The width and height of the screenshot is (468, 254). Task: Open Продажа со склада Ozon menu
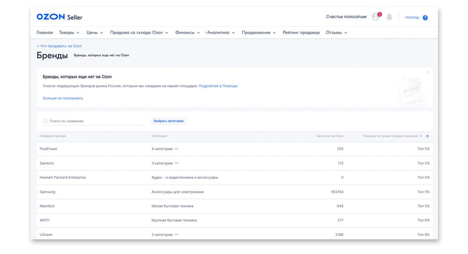click(x=139, y=33)
